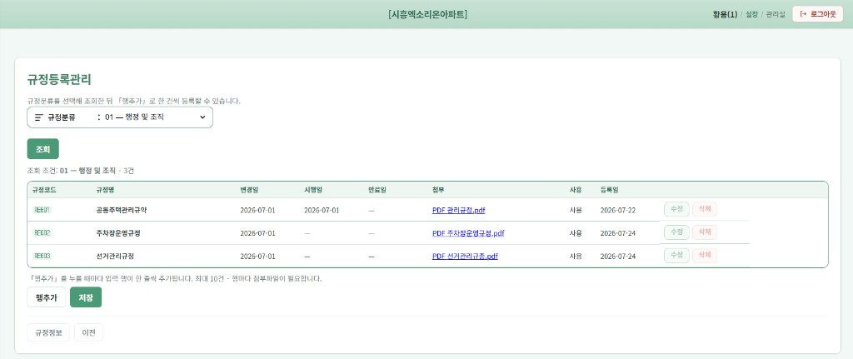This screenshot has width=853, height=359.
Task: Click the 행추가 add-row button
Action: point(47,297)
